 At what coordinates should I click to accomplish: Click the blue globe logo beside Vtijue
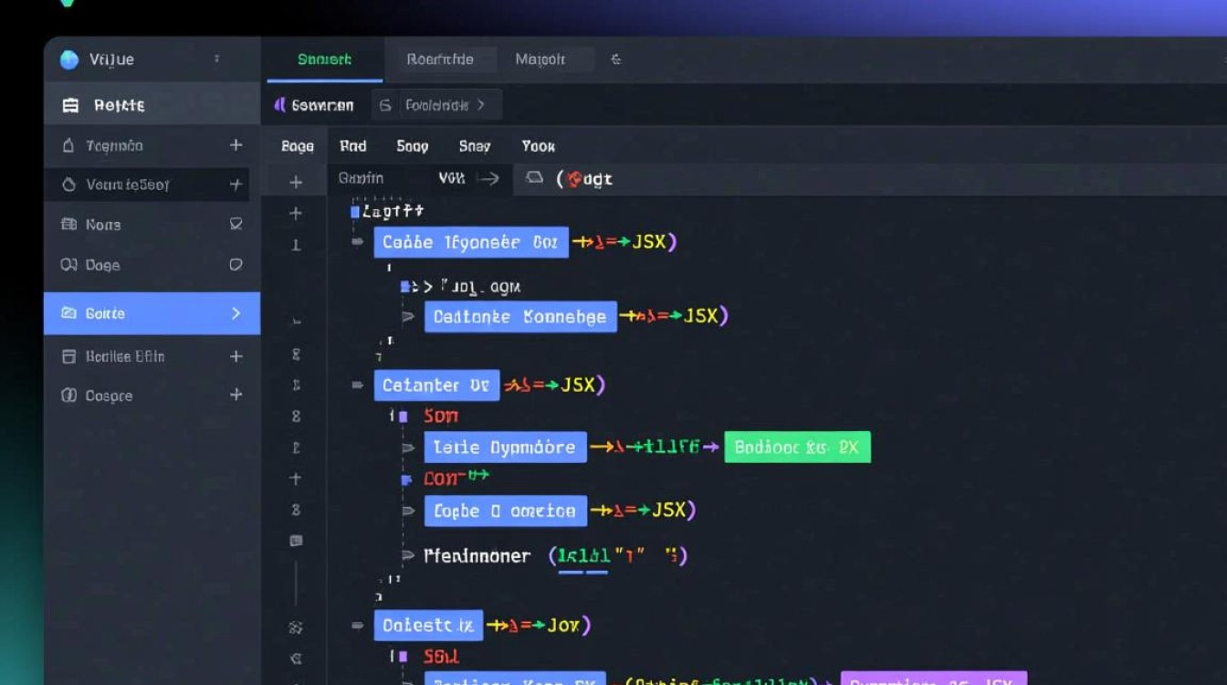click(69, 60)
